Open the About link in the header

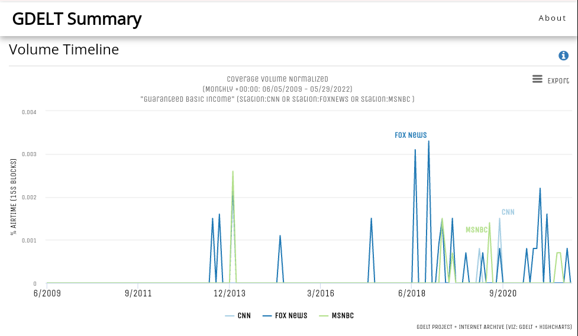[x=552, y=18]
